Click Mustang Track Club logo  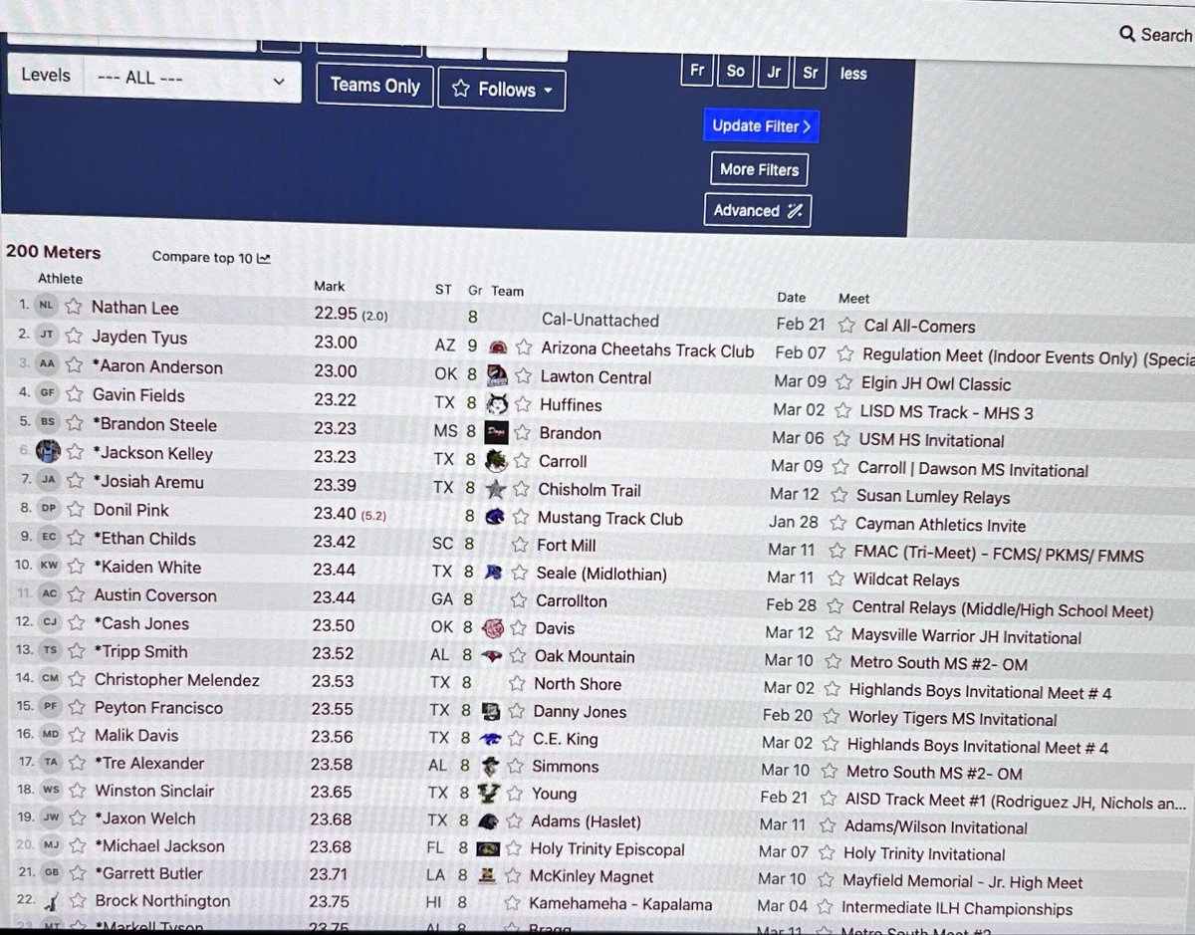pos(496,518)
